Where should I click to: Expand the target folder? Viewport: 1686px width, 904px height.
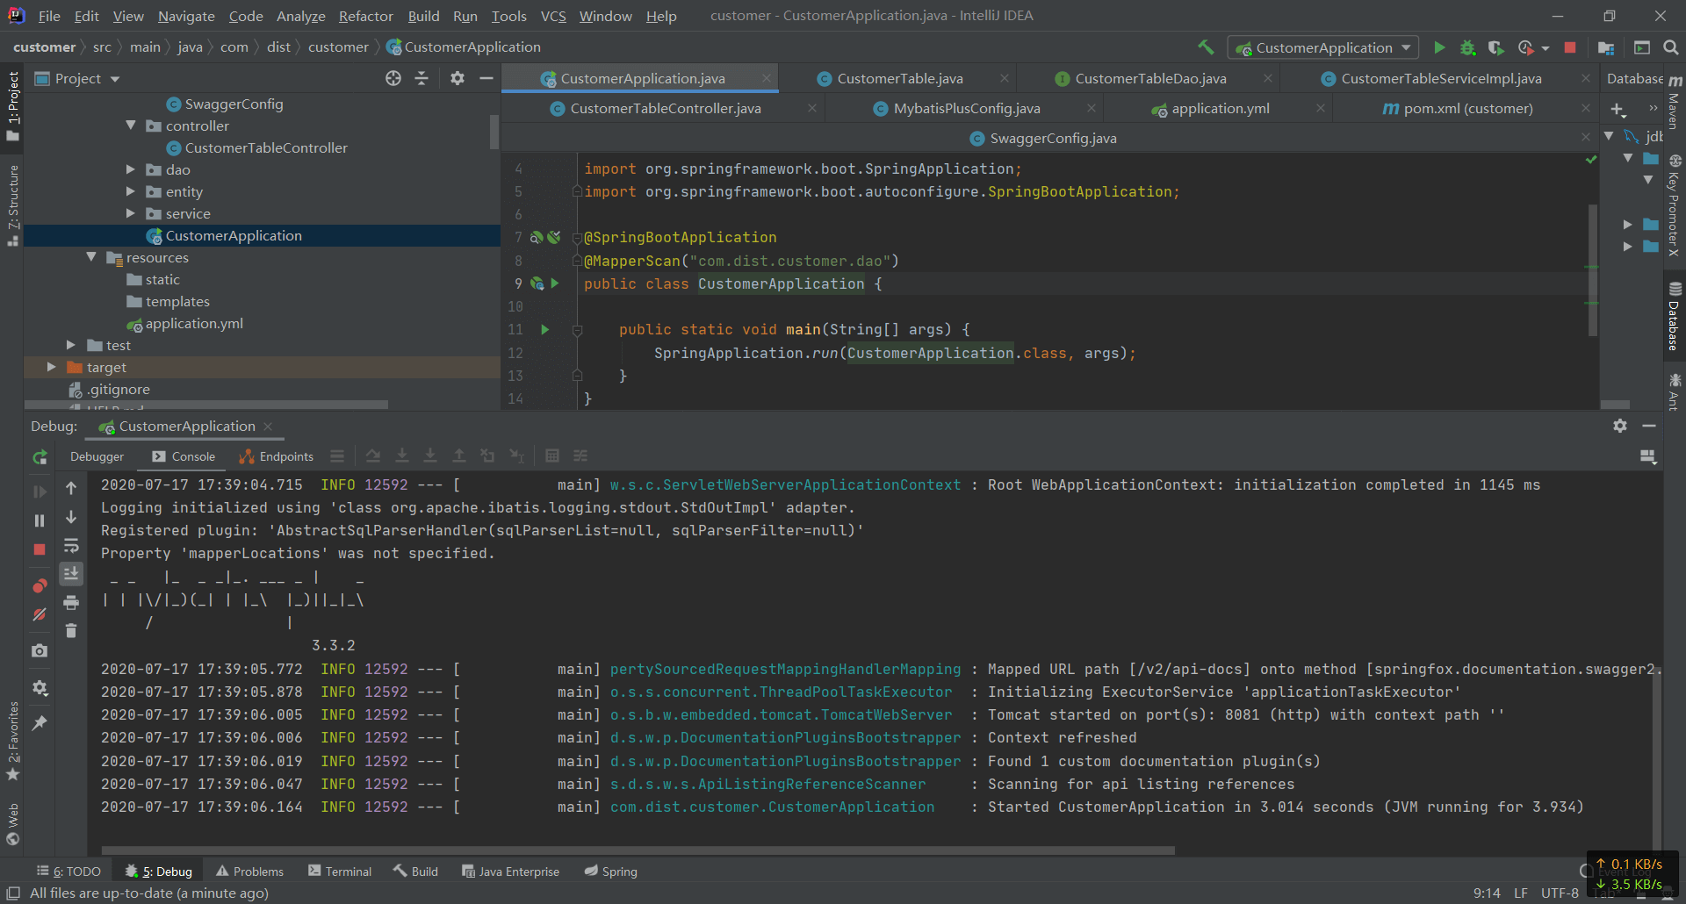pos(51,367)
